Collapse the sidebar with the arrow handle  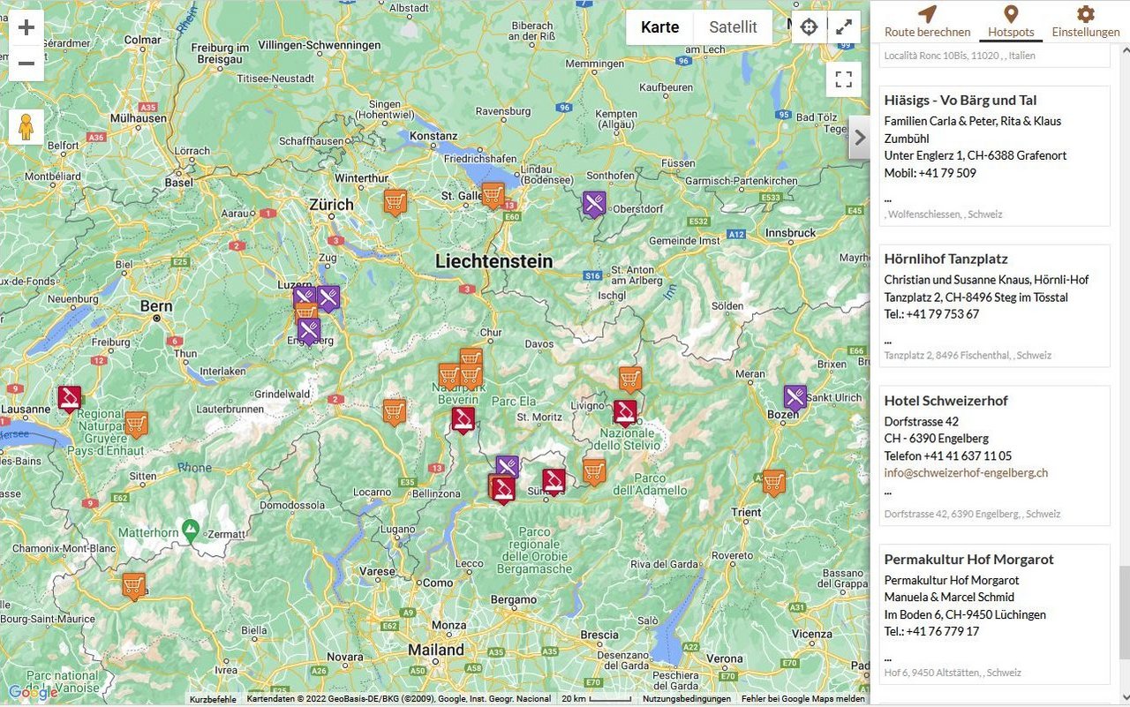860,138
